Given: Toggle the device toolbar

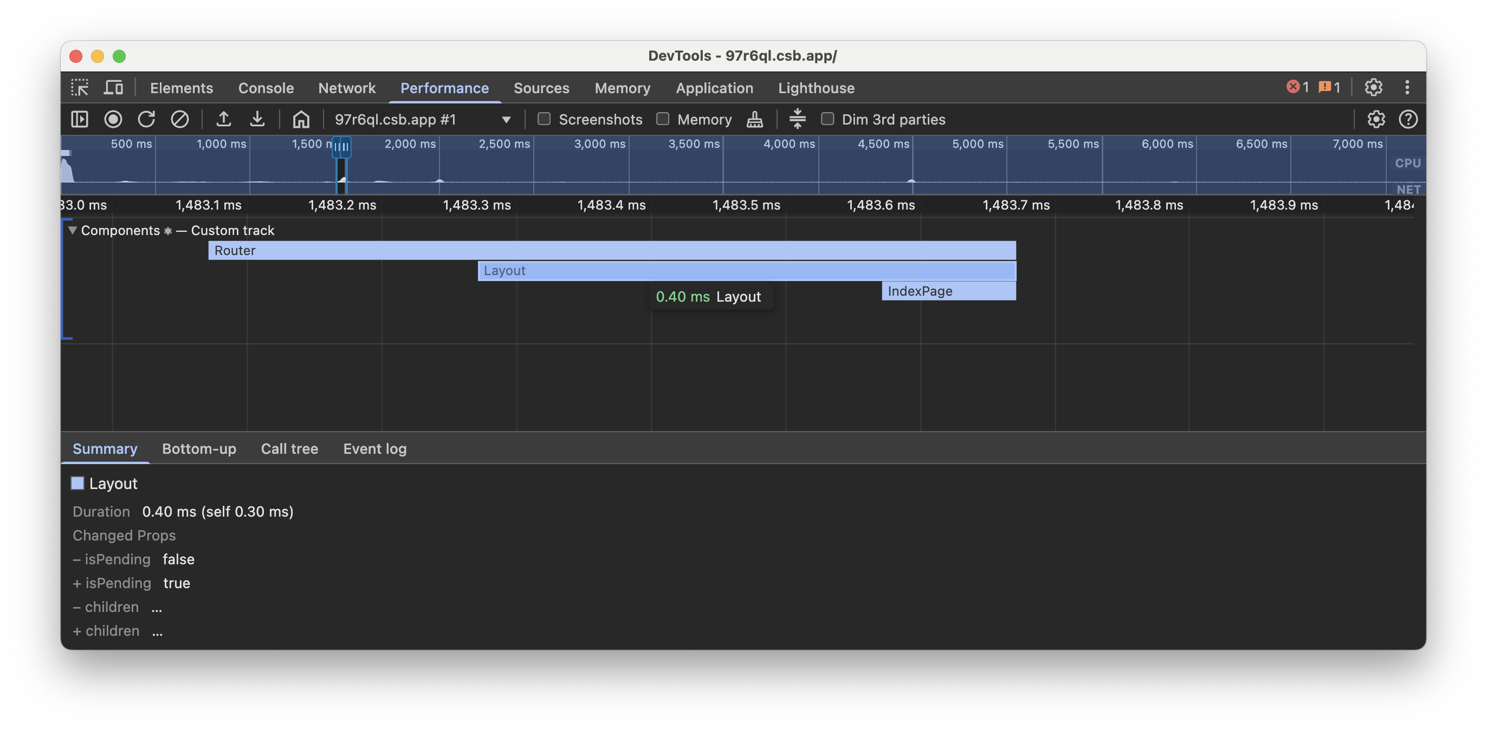Looking at the screenshot, I should [x=113, y=87].
